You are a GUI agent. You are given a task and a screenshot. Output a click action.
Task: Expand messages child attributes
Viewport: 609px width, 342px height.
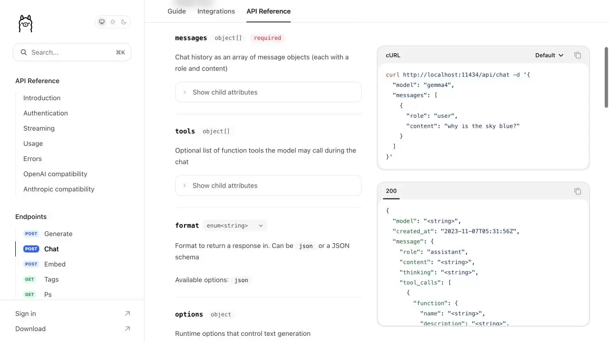pos(268,92)
